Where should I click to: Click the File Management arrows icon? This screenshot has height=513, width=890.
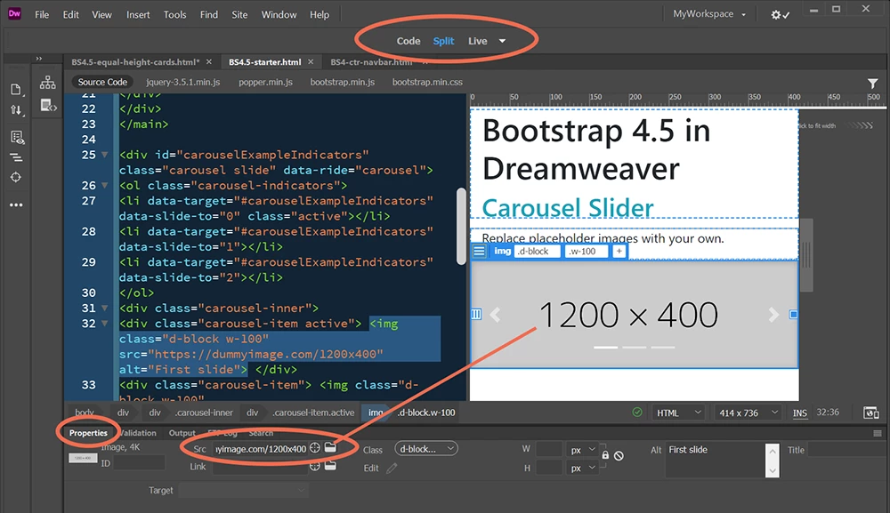16,110
